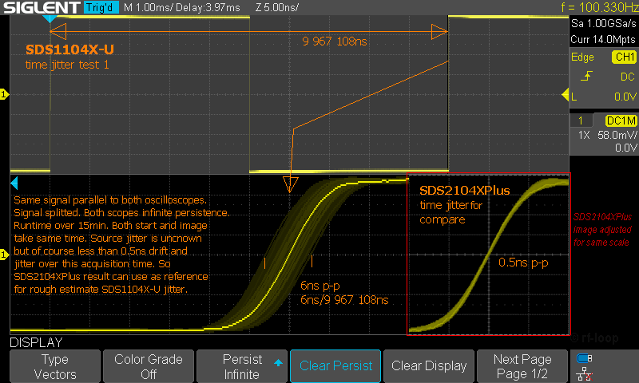This screenshot has width=639, height=383.
Task: Click the DC trigger coupling label
Action: click(628, 77)
